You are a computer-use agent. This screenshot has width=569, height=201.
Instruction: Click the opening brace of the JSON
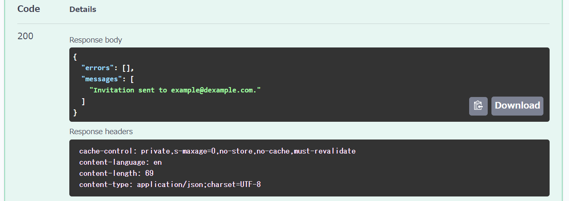(x=75, y=57)
